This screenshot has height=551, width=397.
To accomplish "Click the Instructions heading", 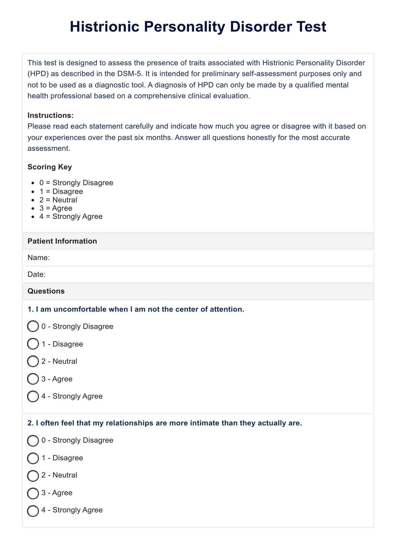I will (x=50, y=115).
